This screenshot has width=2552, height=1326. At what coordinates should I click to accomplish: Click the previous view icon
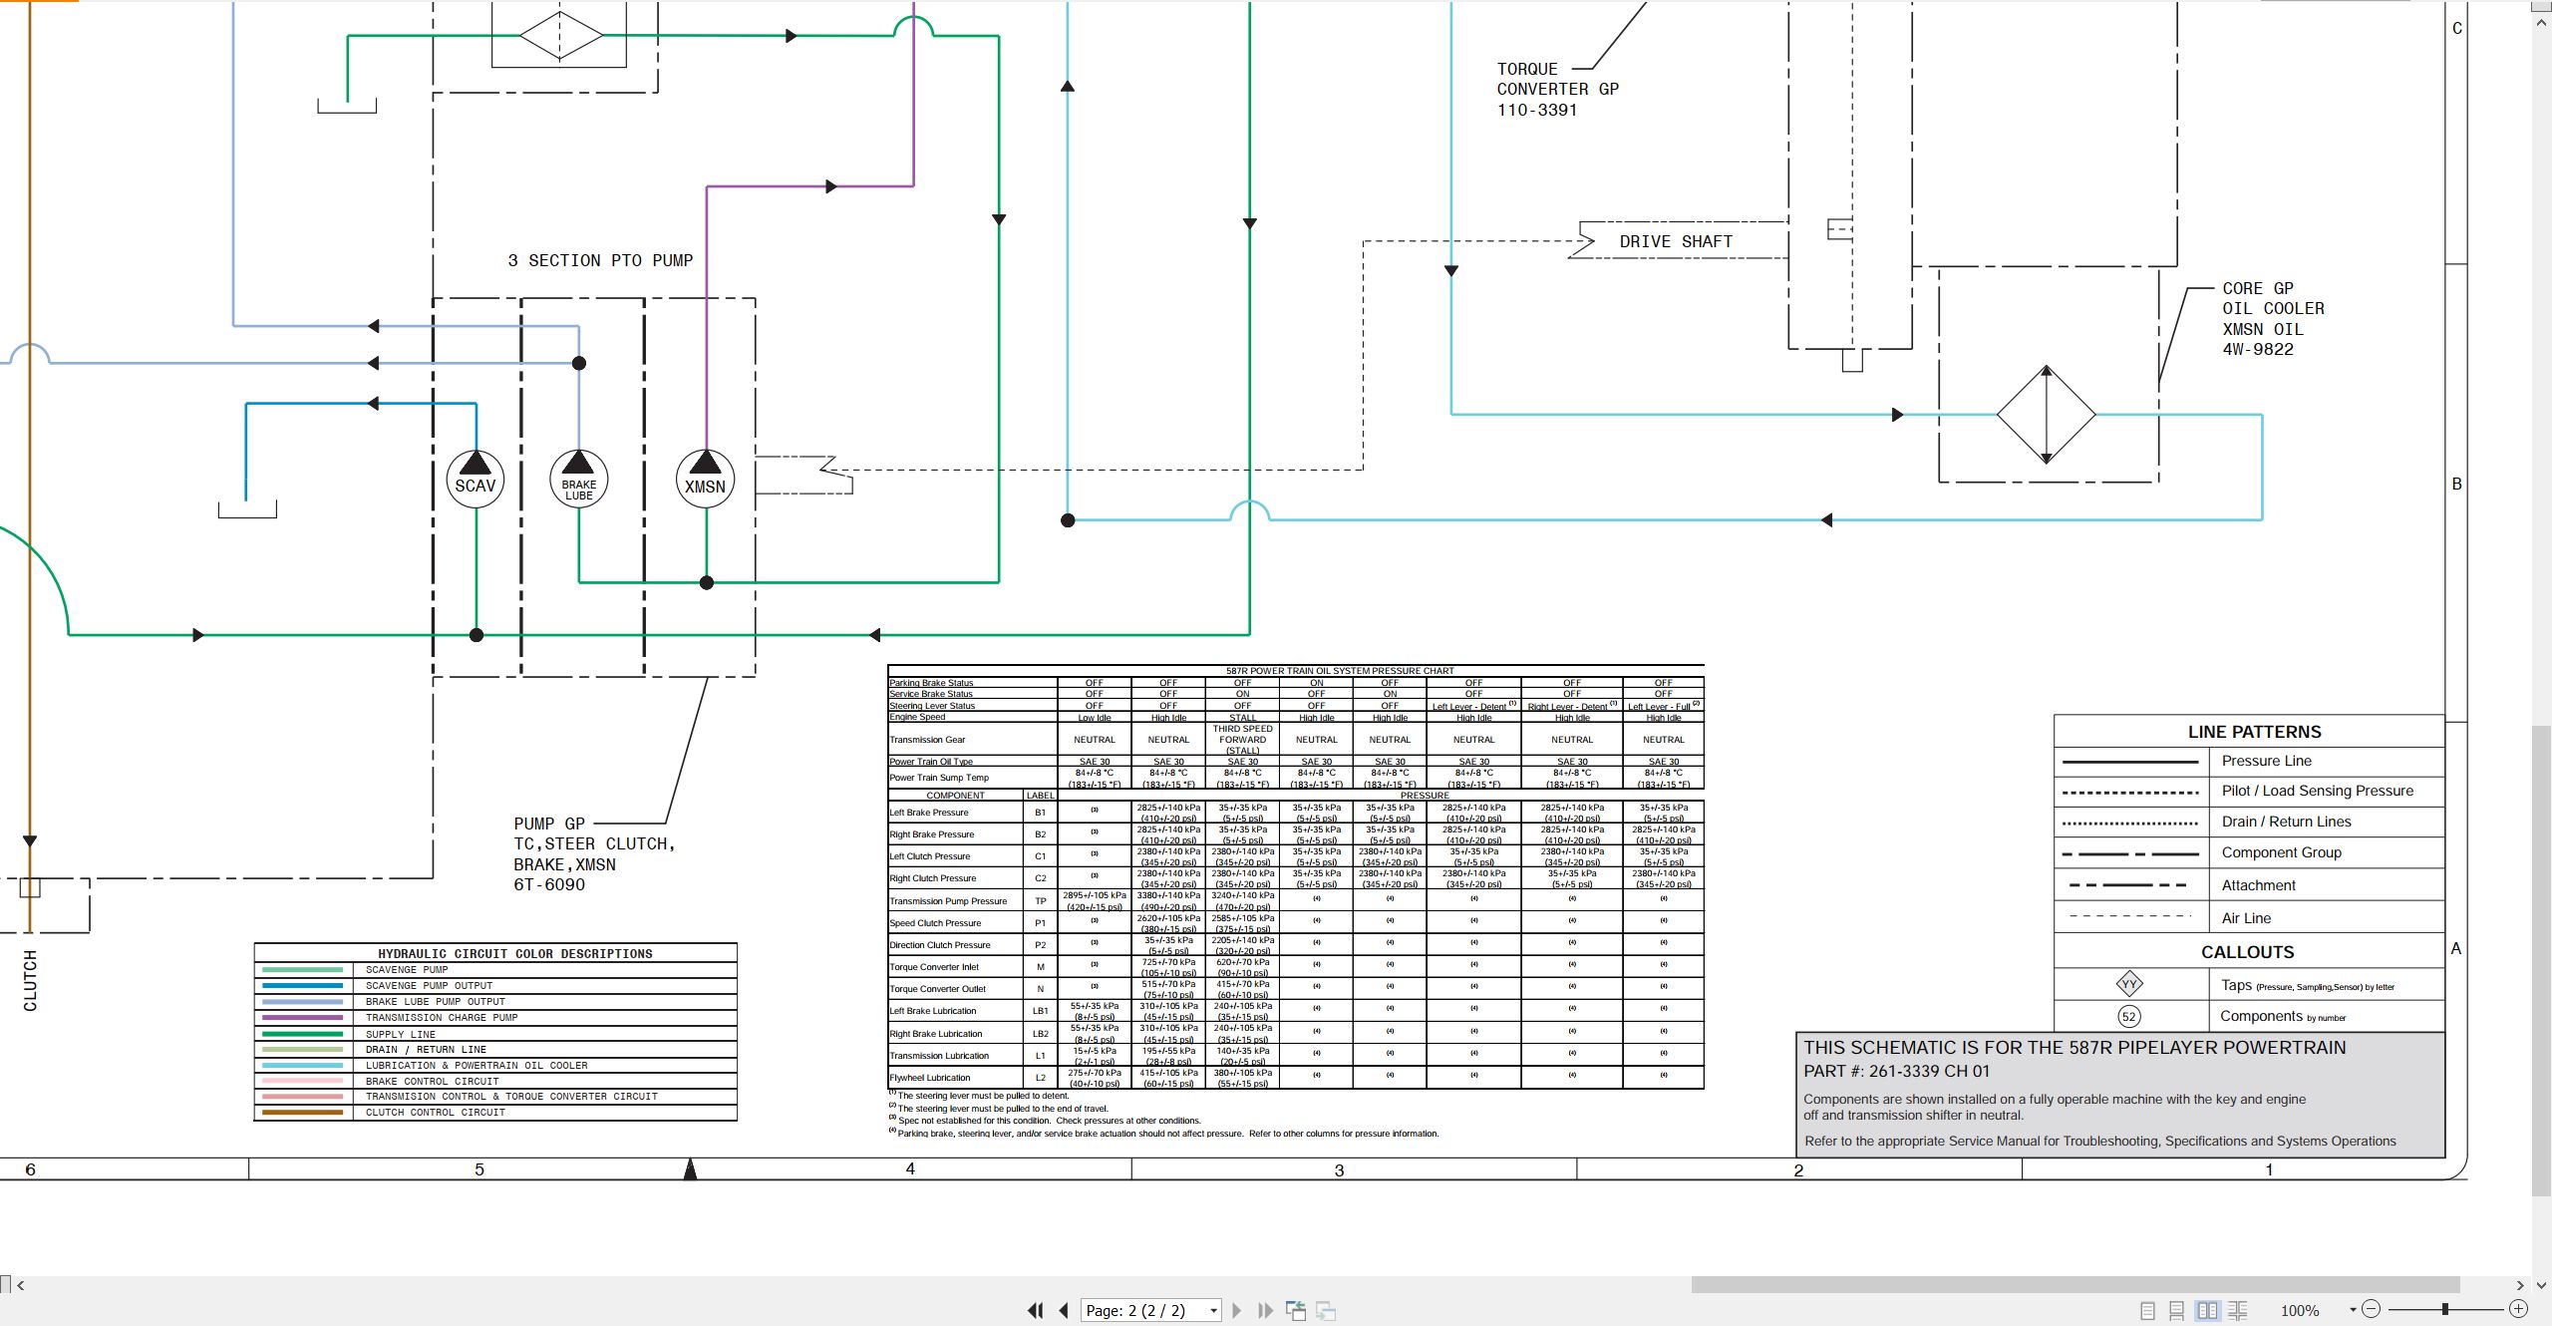[1296, 1310]
